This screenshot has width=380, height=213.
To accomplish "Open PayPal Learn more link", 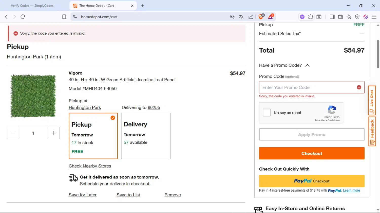I will click(x=351, y=191).
